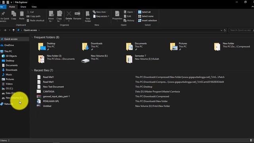Click Select all in ribbon
The image size is (254, 143).
[x=144, y=12]
